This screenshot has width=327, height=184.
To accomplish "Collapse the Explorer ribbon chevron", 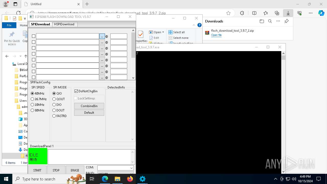I will (194, 25).
